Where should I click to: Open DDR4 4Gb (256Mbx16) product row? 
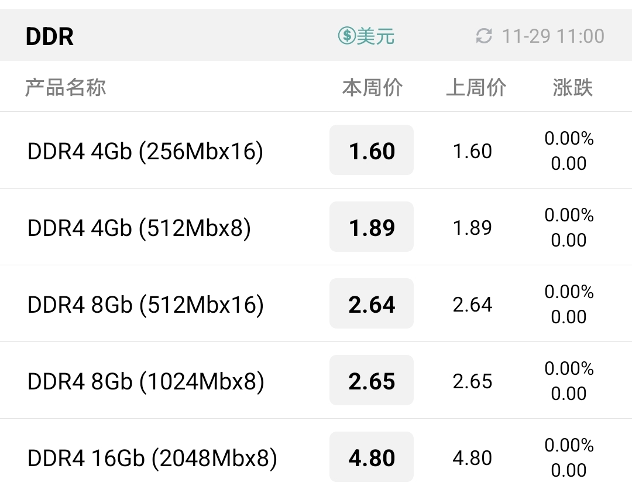pyautogui.click(x=145, y=151)
